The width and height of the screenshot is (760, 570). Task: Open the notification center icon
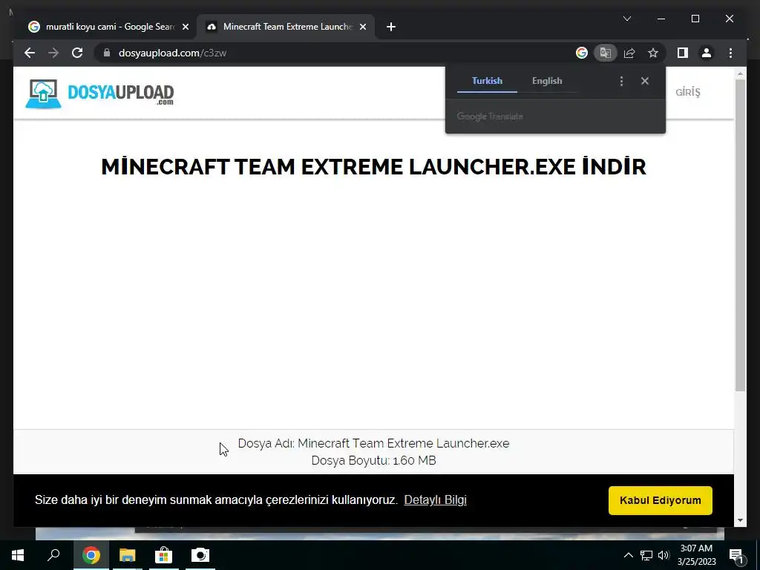737,555
